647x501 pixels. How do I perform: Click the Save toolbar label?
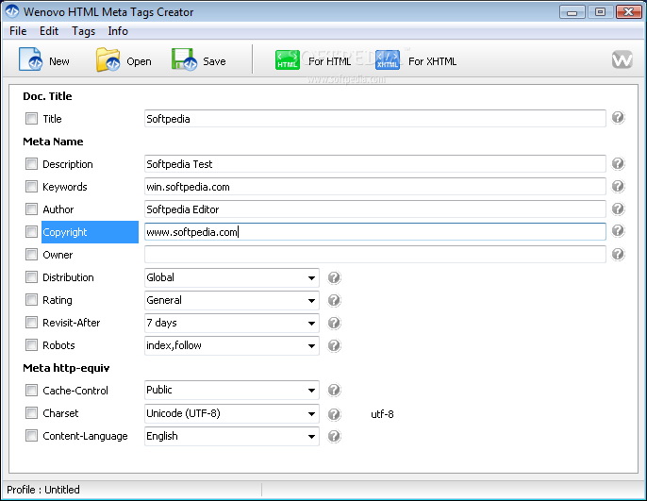(214, 61)
